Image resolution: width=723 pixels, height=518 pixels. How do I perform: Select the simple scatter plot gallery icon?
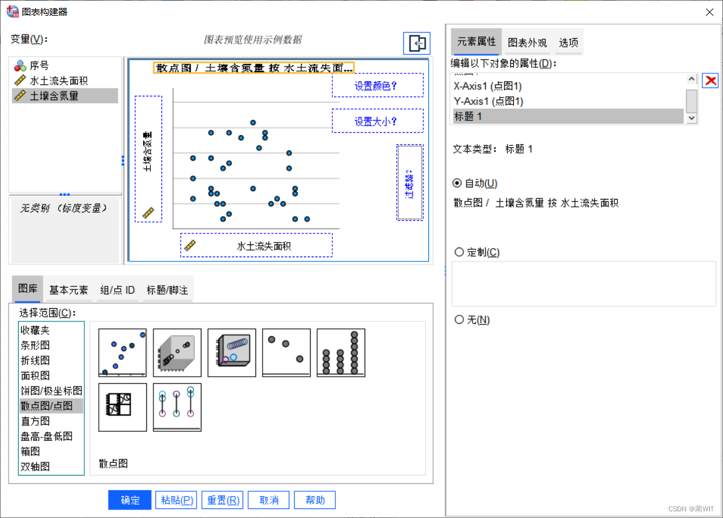pyautogui.click(x=121, y=352)
